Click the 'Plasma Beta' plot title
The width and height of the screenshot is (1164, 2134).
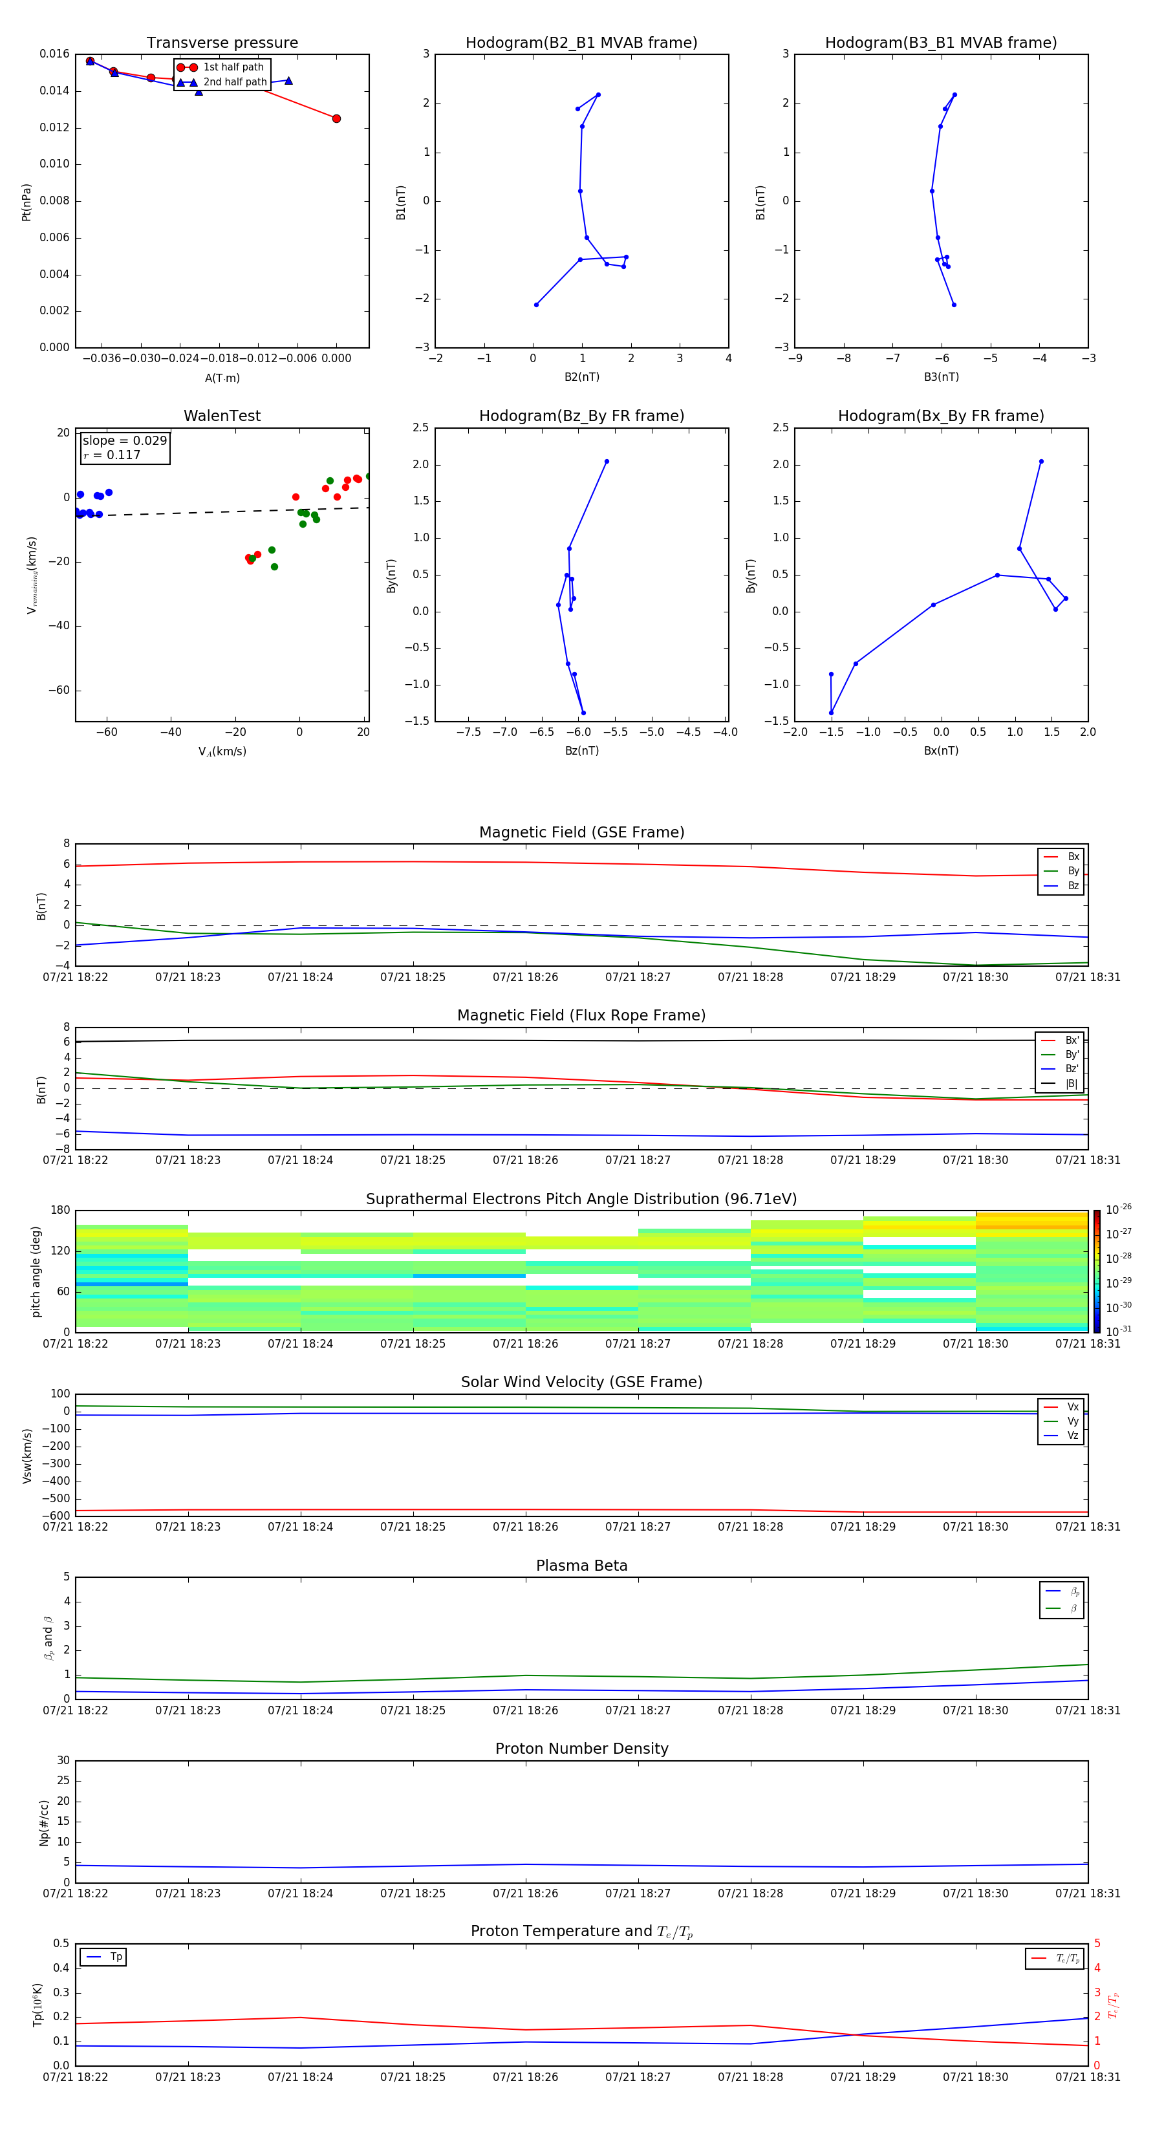tap(581, 1566)
